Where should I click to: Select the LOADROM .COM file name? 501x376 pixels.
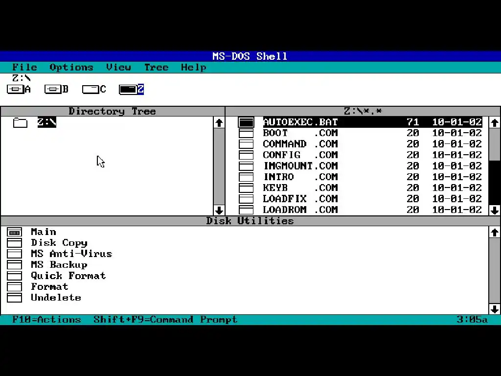(300, 210)
